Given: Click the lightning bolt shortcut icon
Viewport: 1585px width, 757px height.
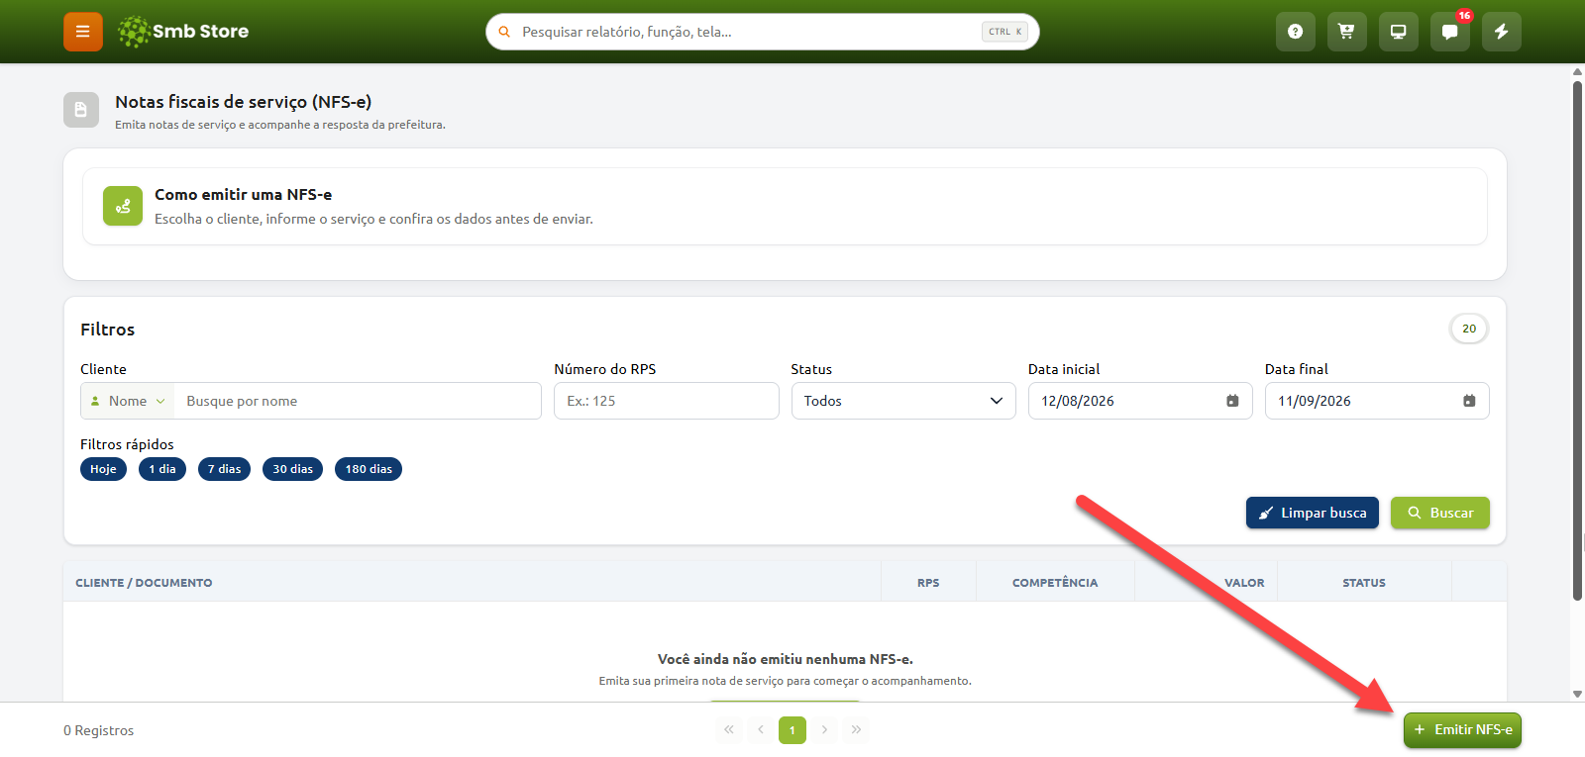Looking at the screenshot, I should pyautogui.click(x=1502, y=32).
